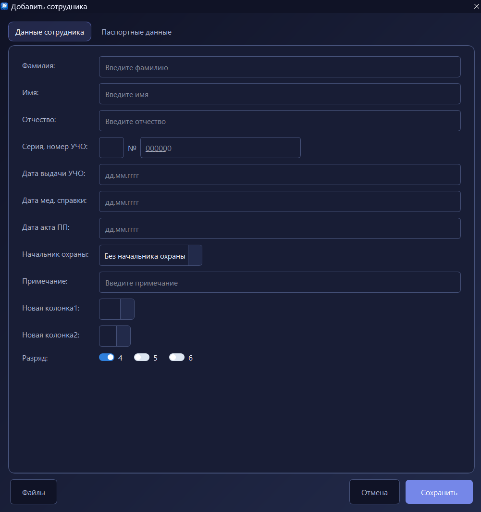Expand the Новая колонка1 dropdown
The image size is (481, 512).
click(127, 309)
